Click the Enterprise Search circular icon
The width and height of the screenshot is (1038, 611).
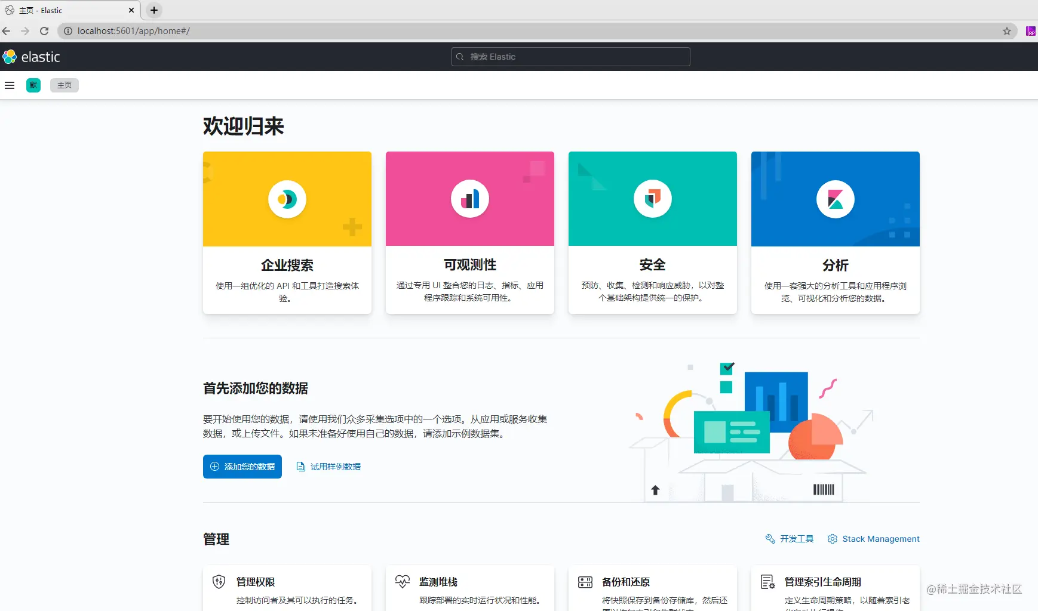pos(287,199)
